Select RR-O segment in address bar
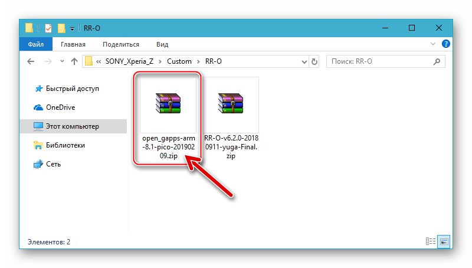The height and width of the screenshot is (268, 472). pos(214,61)
